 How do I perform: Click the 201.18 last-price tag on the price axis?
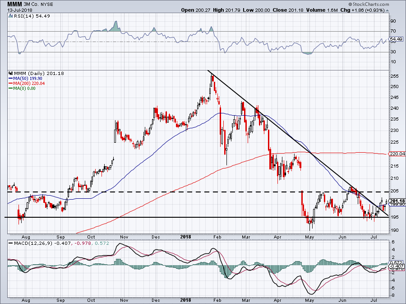click(397, 201)
